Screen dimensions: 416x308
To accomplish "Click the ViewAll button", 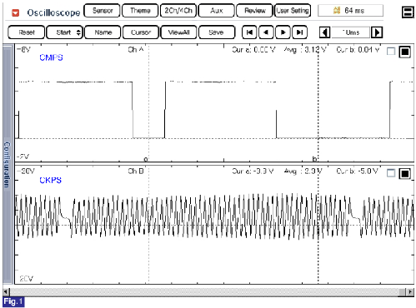I will 178,32.
